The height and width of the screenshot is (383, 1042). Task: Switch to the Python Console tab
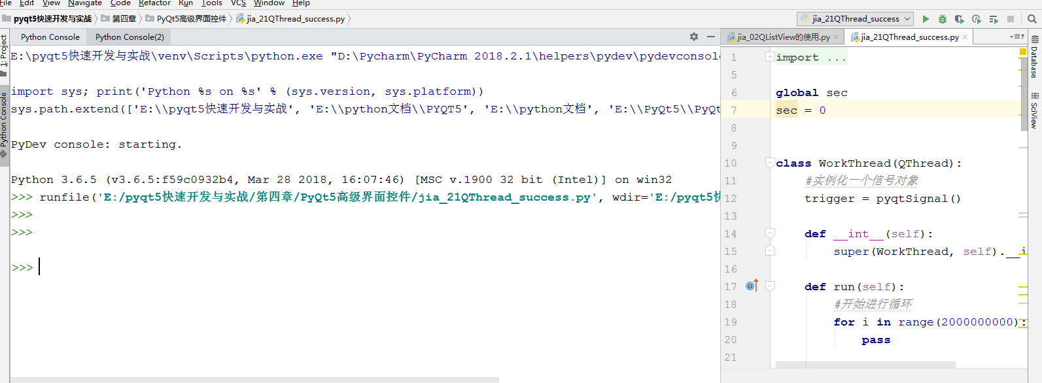click(x=50, y=37)
